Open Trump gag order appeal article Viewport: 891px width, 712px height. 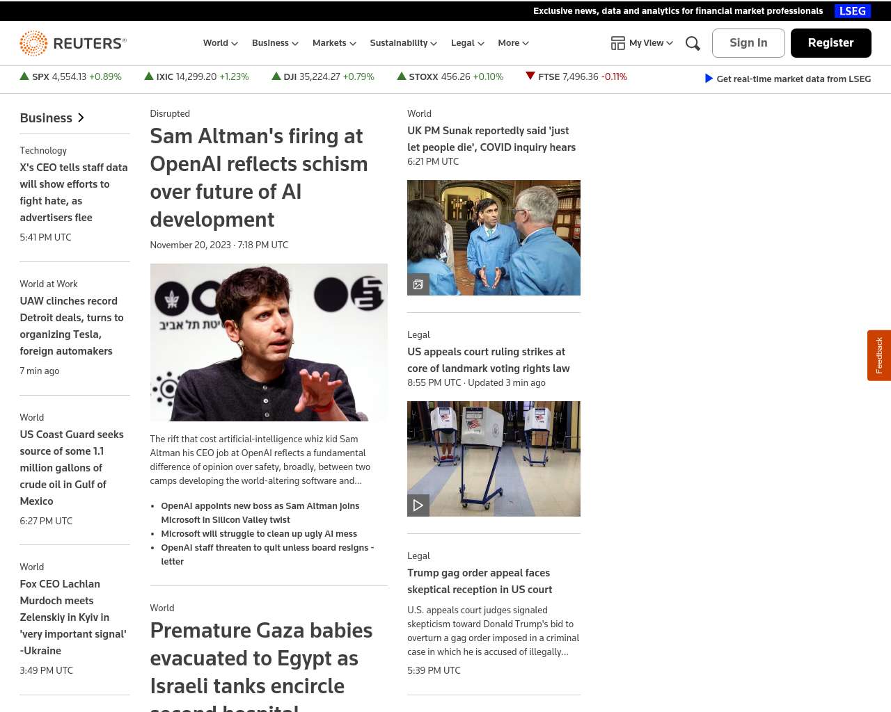(480, 581)
